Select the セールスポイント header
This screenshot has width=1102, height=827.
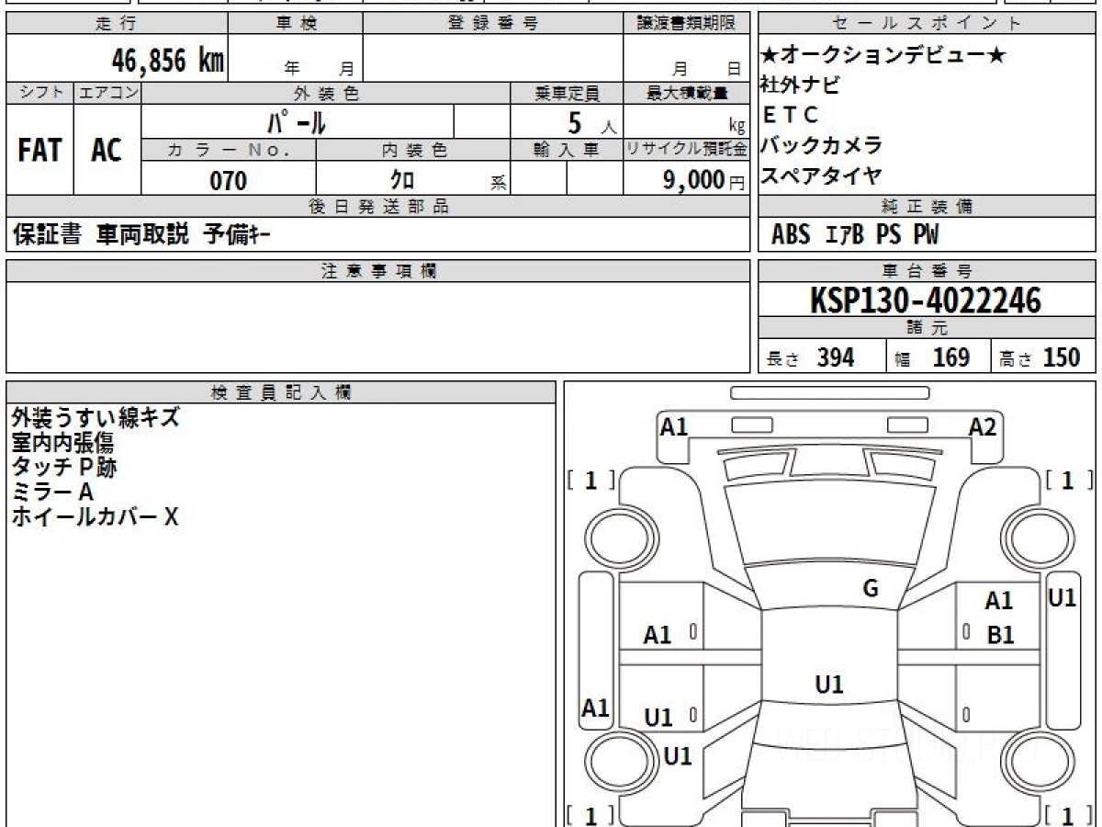pos(927,24)
